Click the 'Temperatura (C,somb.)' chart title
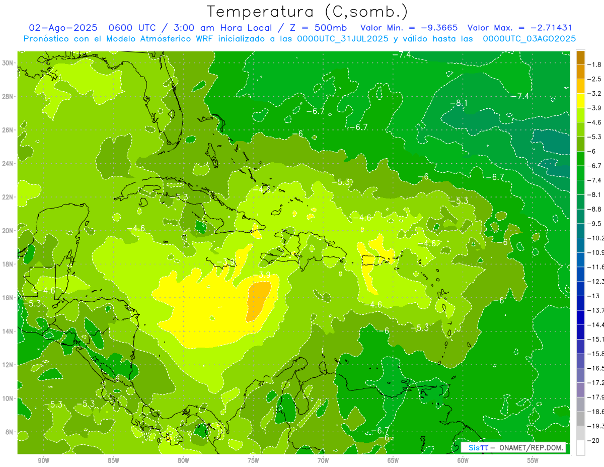Viewport: 604px width, 467px height. point(307,12)
